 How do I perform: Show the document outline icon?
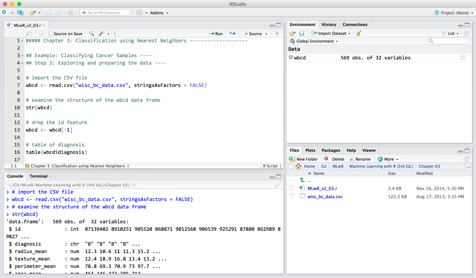[277, 34]
